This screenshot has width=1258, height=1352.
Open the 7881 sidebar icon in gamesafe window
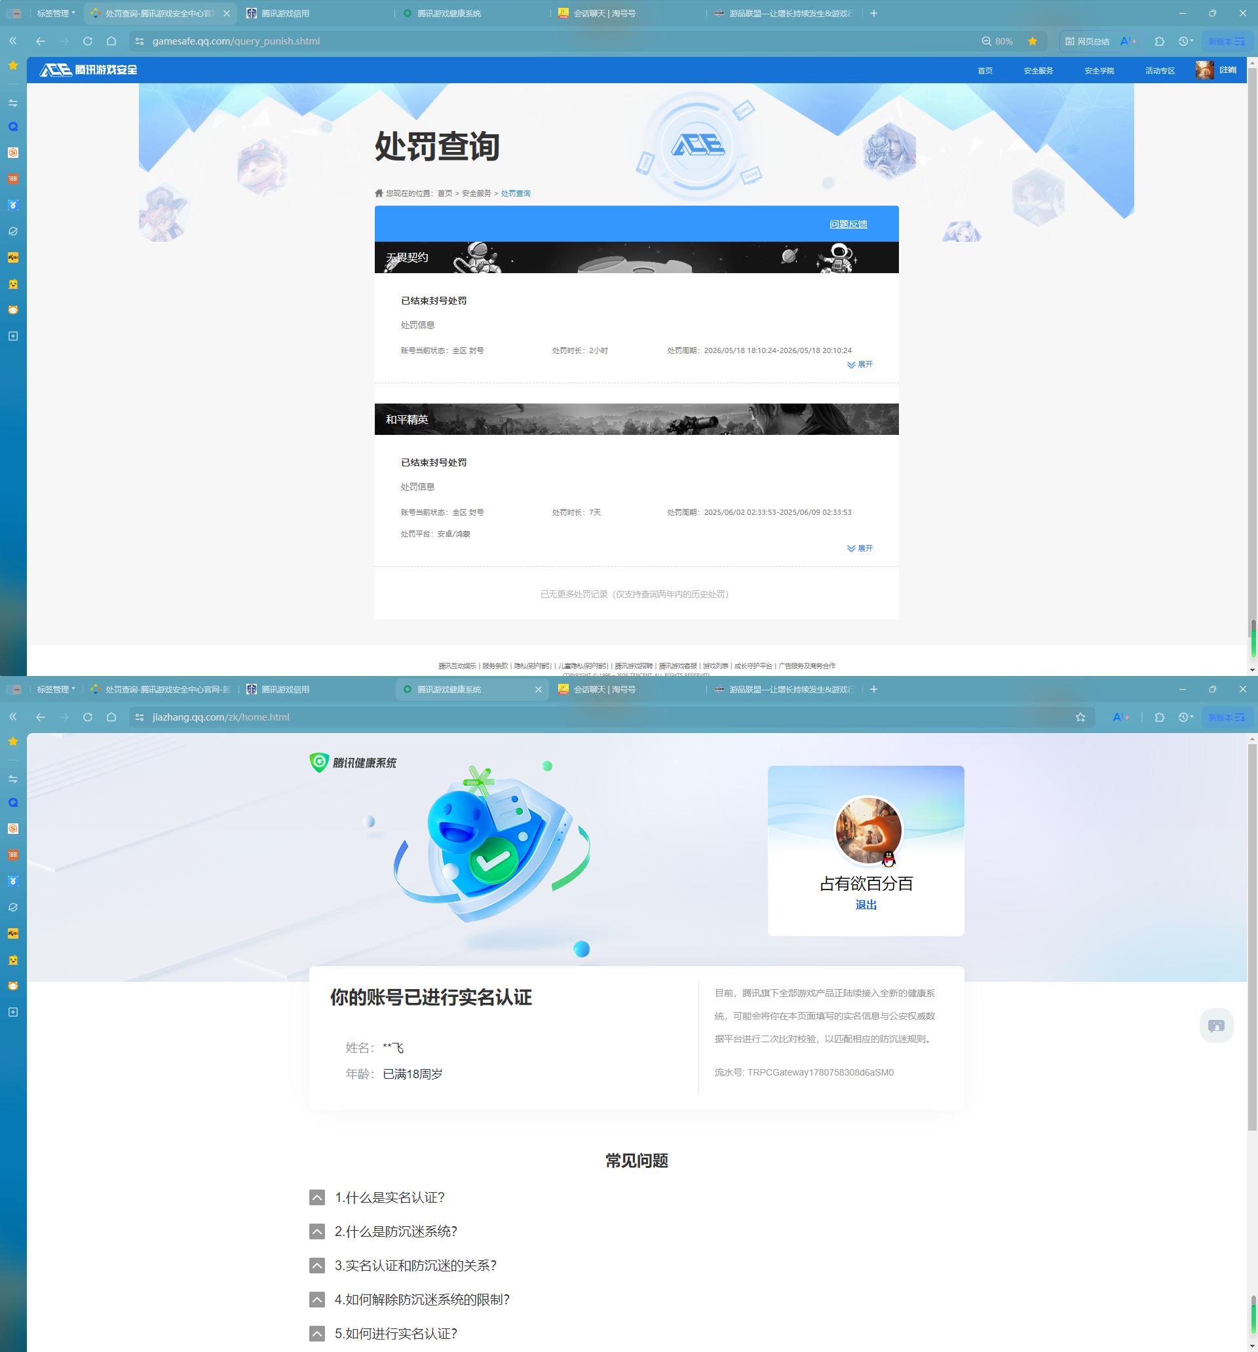(13, 179)
